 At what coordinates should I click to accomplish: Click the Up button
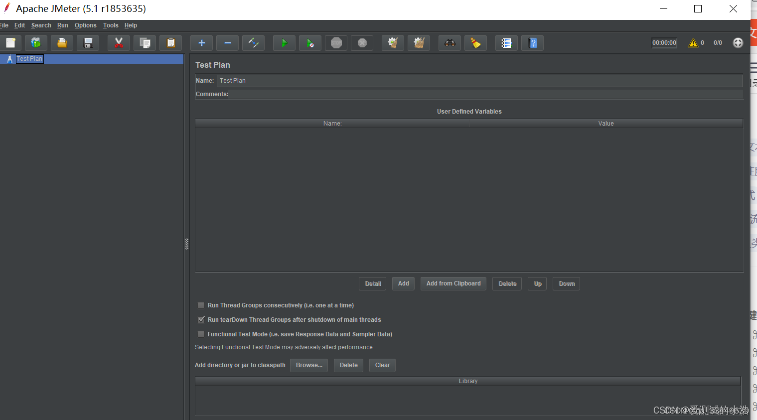[538, 284]
